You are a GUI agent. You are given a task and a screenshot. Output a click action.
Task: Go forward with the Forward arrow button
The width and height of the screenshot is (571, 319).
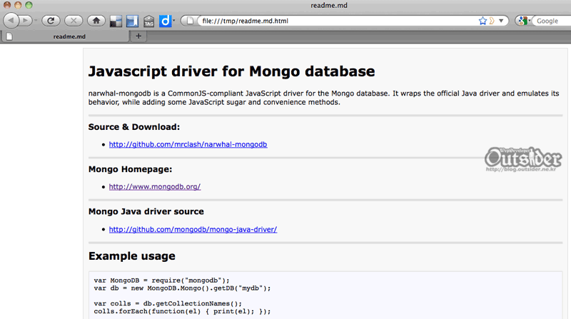click(25, 21)
